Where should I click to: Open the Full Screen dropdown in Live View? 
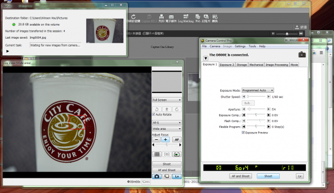point(167,100)
